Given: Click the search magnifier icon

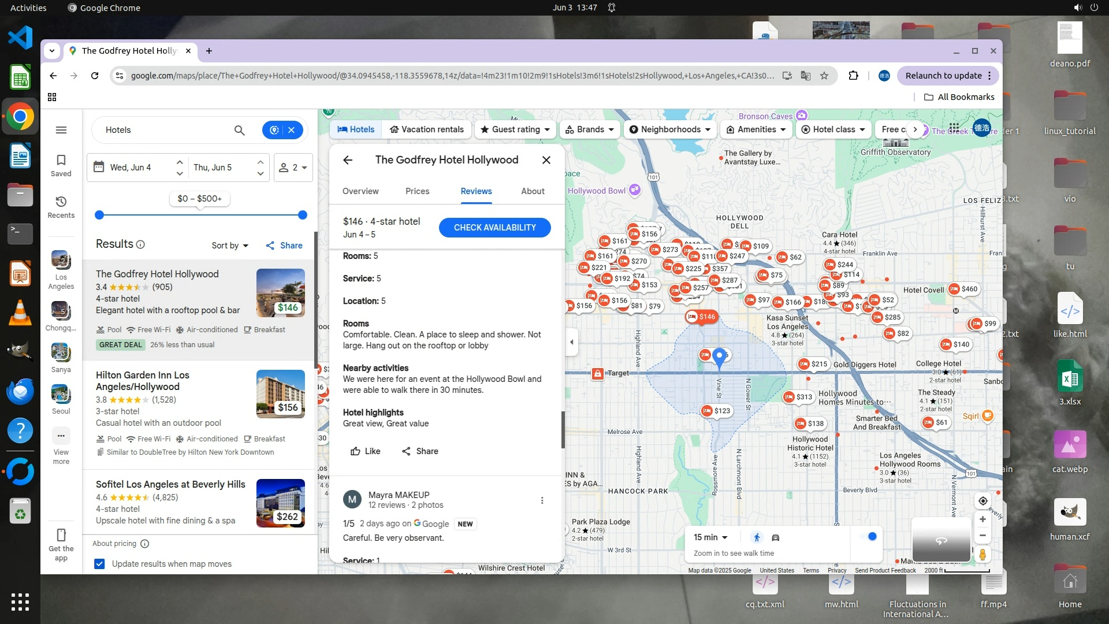Looking at the screenshot, I should point(239,131).
